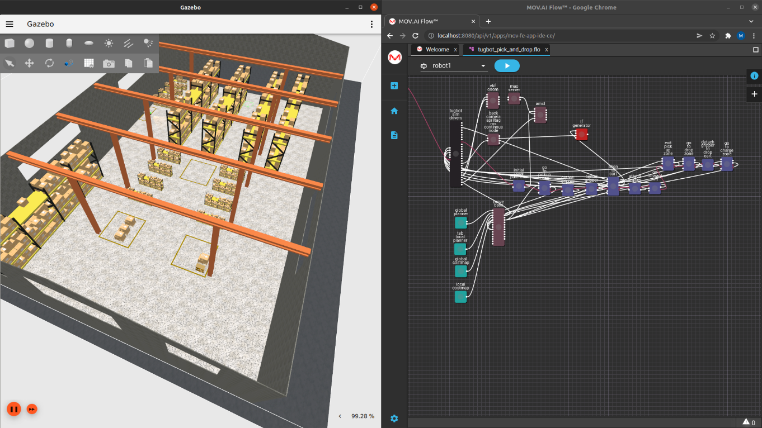This screenshot has width=762, height=428.
Task: Switch to the Welcome tab
Action: click(437, 50)
